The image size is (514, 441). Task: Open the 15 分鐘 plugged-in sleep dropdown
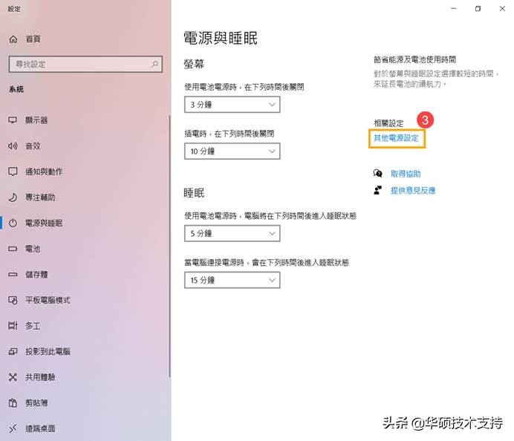click(x=232, y=280)
